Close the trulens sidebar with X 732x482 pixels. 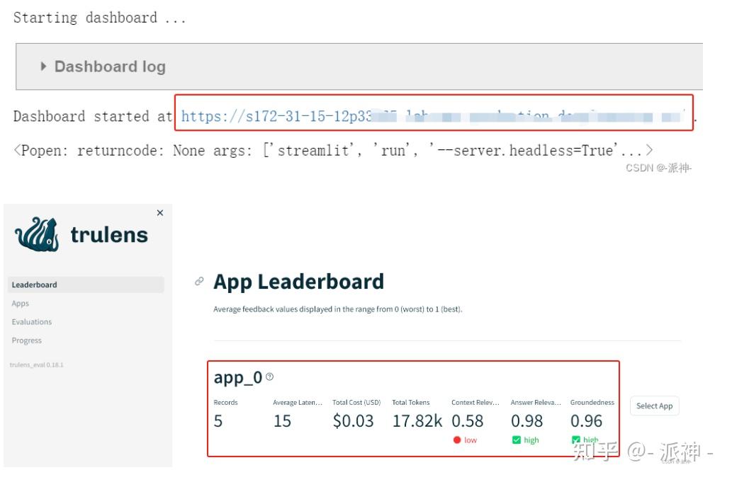[x=159, y=213]
